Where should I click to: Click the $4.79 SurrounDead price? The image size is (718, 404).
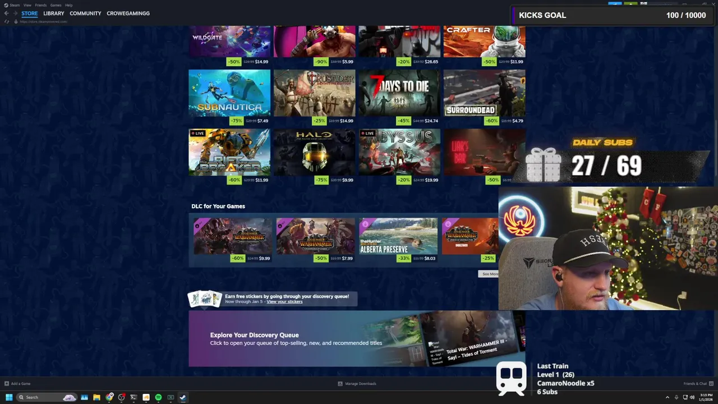518,121
